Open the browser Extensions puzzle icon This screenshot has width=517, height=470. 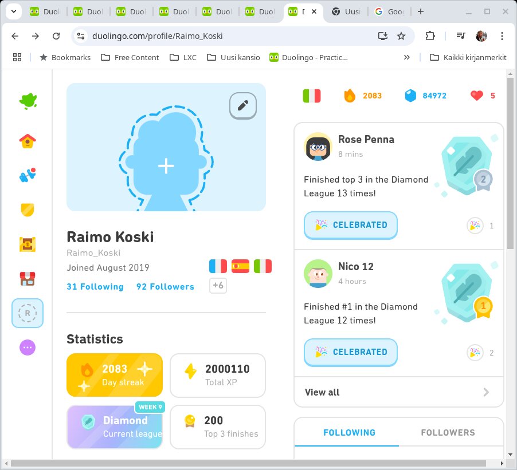pos(430,36)
